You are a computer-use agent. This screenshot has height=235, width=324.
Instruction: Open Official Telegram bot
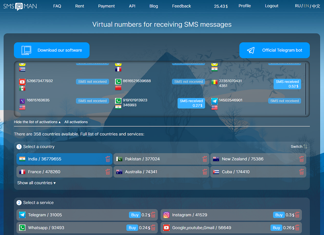click(x=275, y=50)
